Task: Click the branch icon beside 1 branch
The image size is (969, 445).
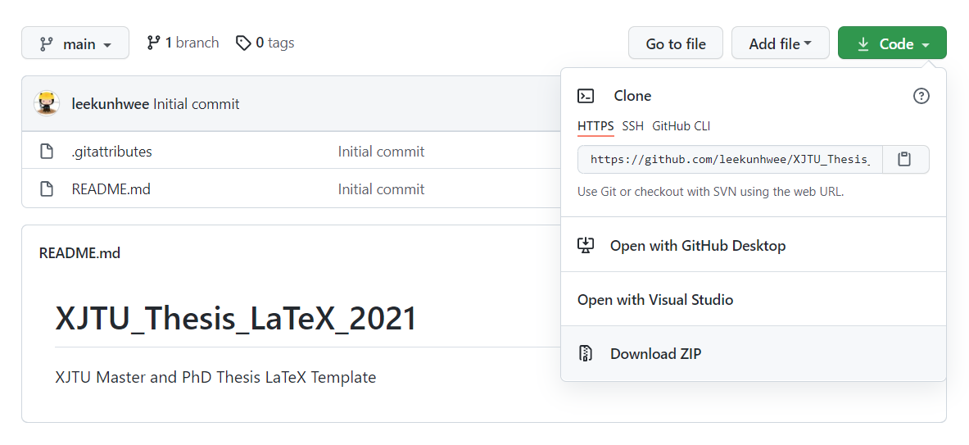Action: [x=153, y=43]
